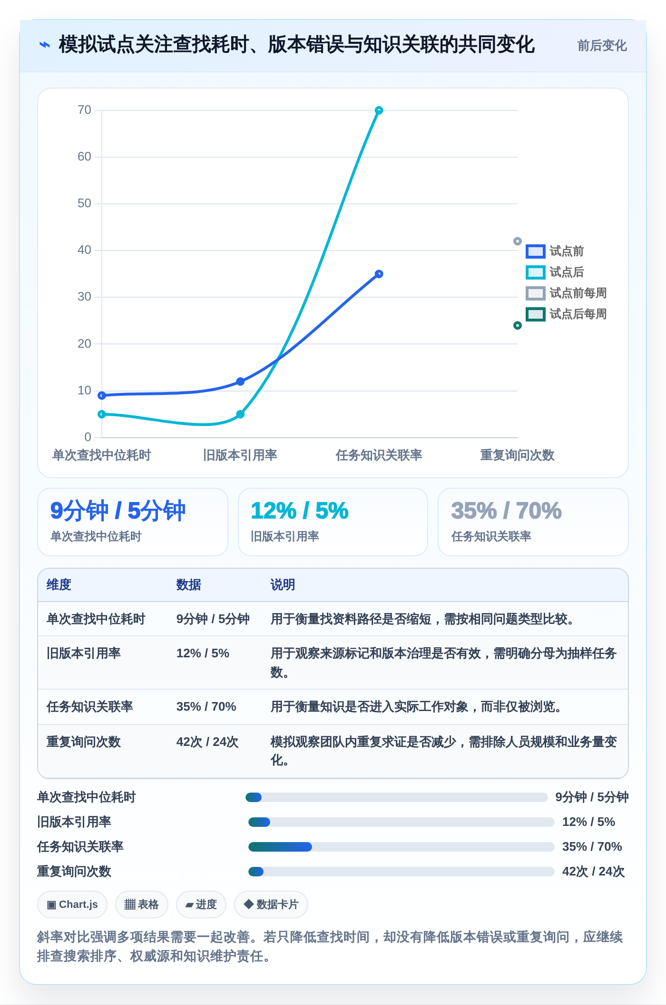Viewport: 666px width, 1005px height.
Task: Select the 单次查找中位耗时 table row
Action: click(x=333, y=619)
